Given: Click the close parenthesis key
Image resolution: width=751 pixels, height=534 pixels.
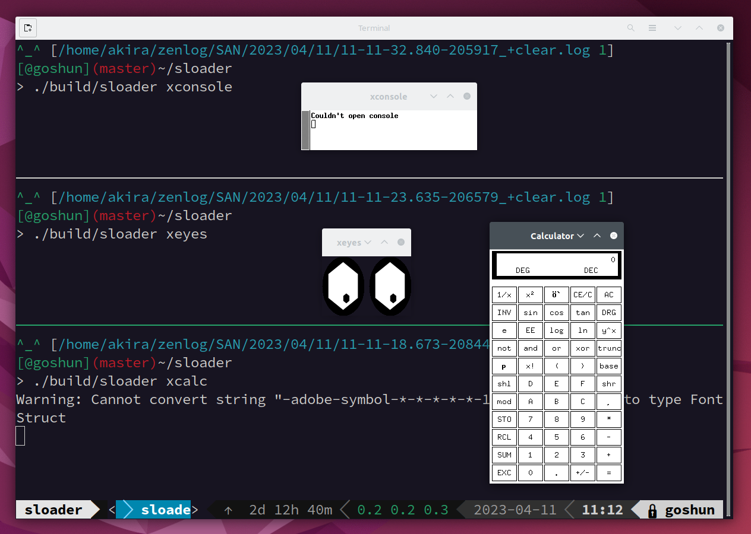Looking at the screenshot, I should [x=583, y=366].
